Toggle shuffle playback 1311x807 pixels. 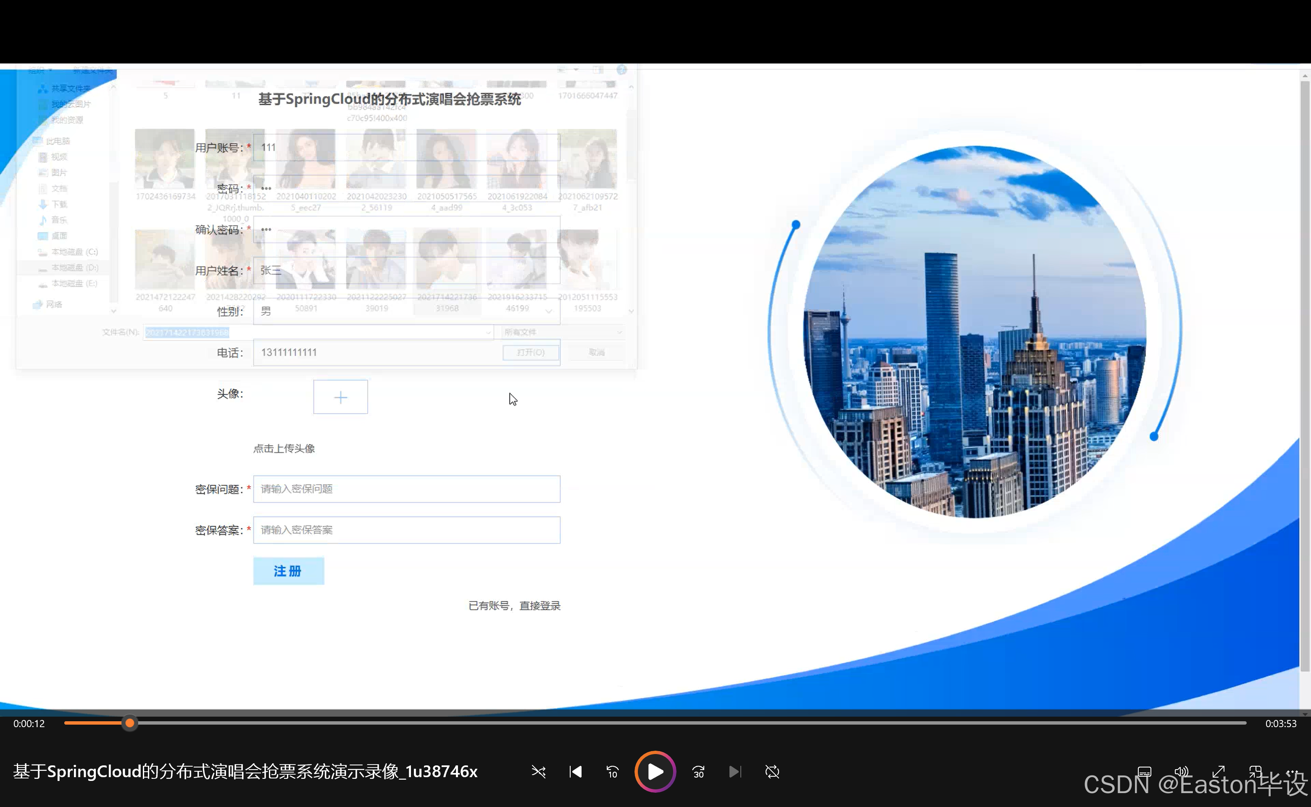pos(538,772)
